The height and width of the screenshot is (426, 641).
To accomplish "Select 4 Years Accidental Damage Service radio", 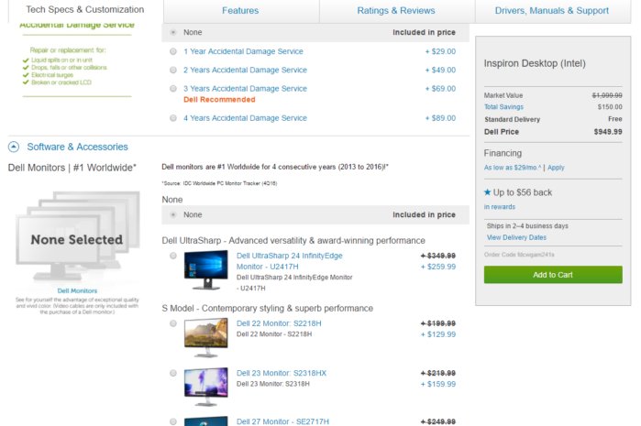I will click(x=173, y=118).
